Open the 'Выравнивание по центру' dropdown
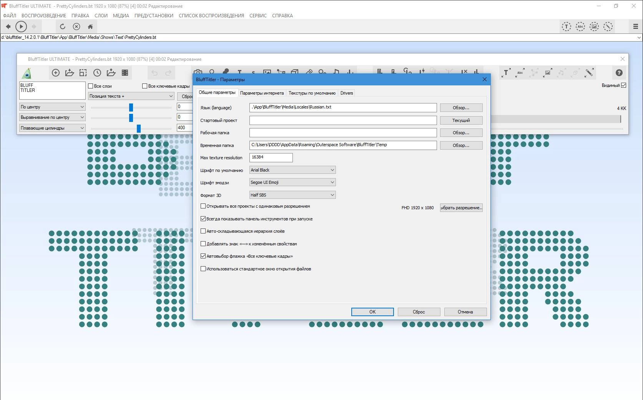 [52, 117]
